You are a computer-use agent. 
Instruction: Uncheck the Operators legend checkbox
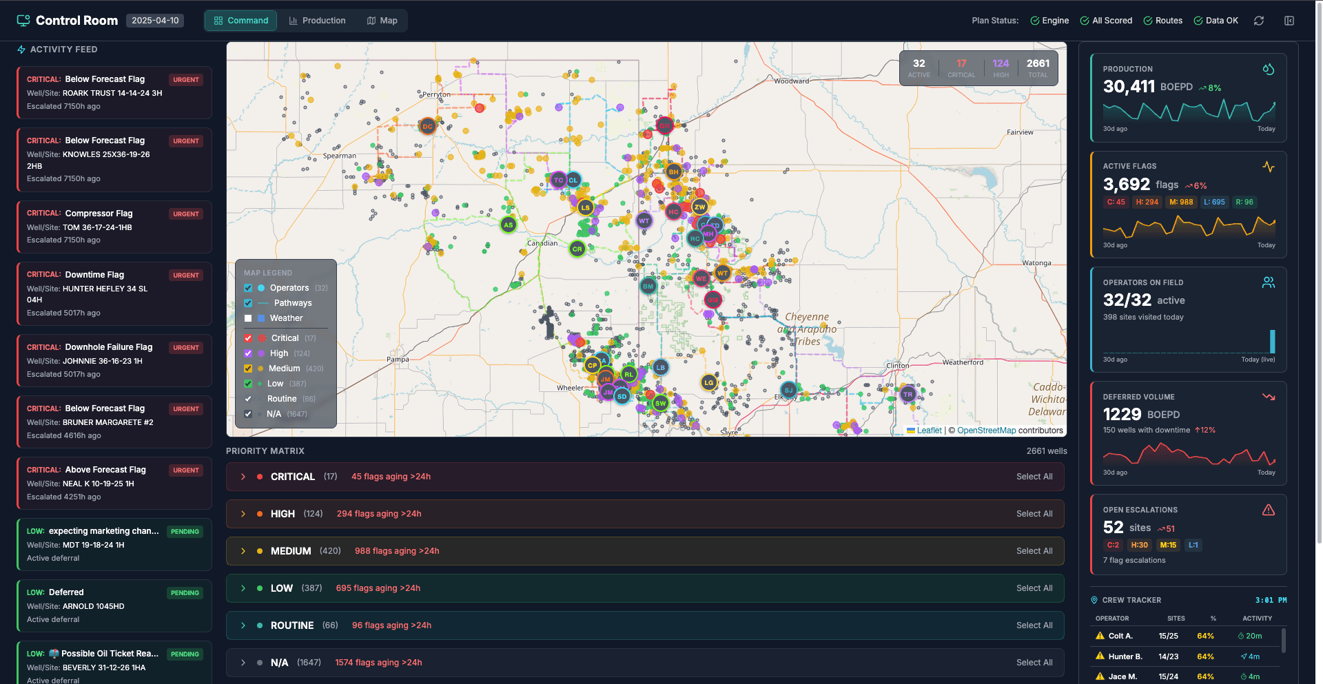click(248, 288)
